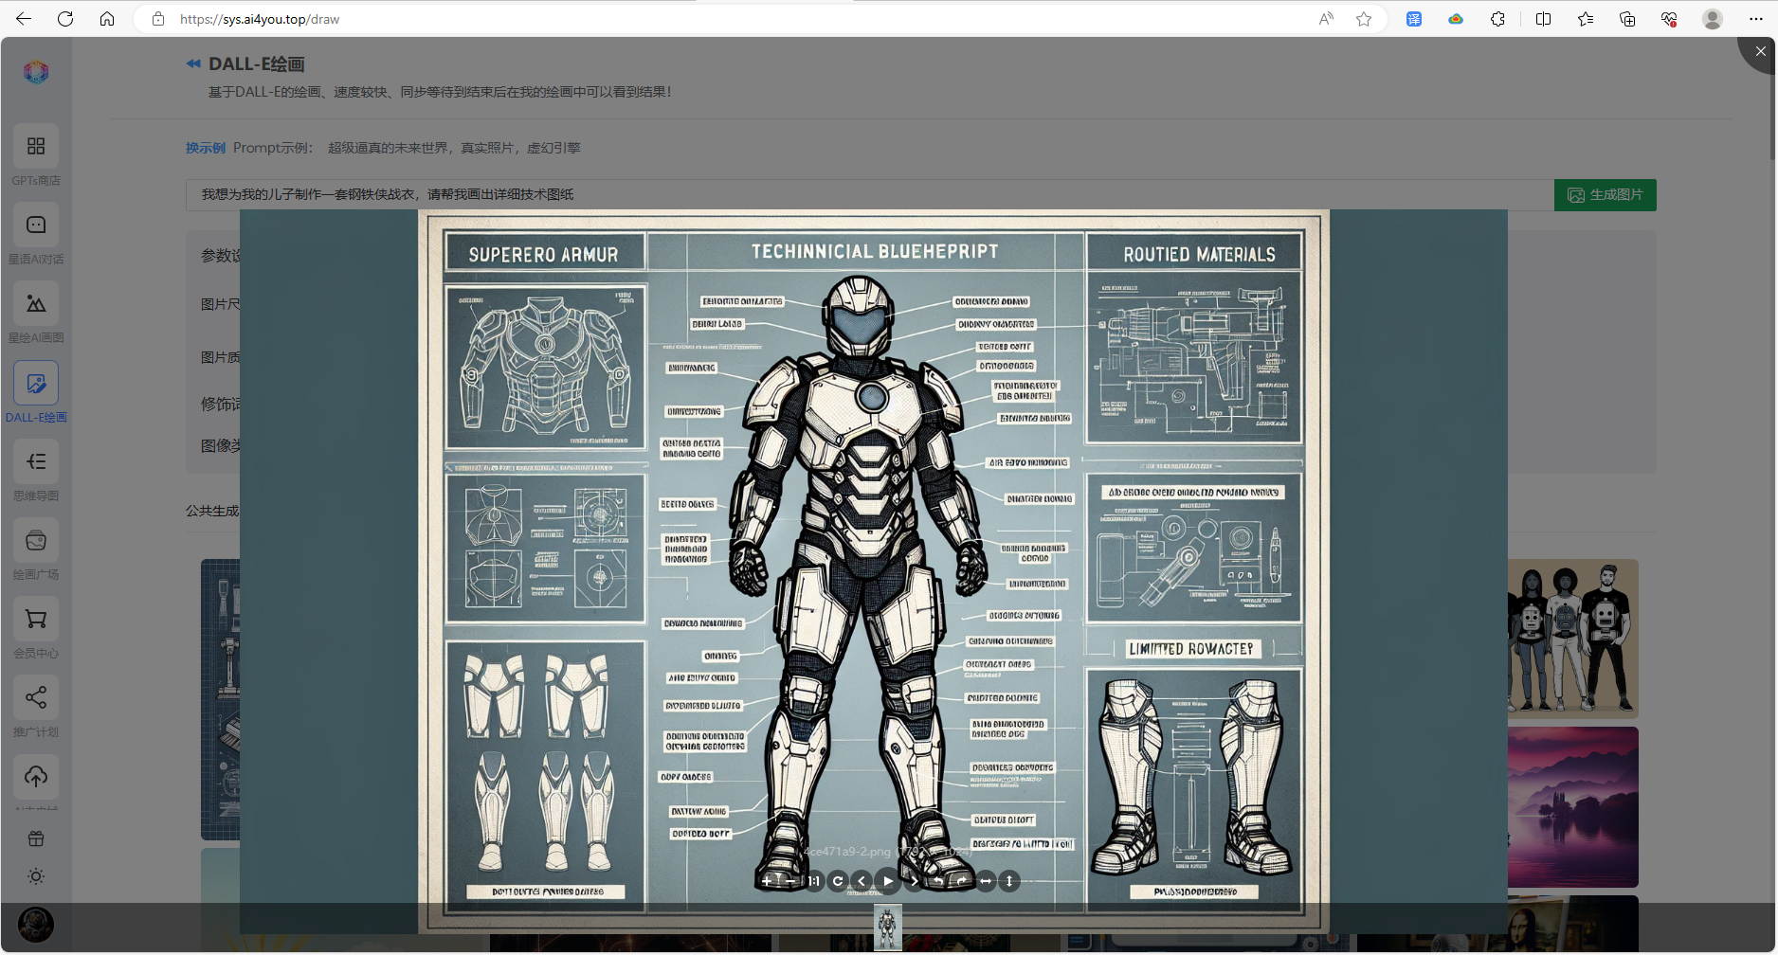Open the Extensions puzzle menu
Screen dimensions: 1778x955
[x=1497, y=19]
